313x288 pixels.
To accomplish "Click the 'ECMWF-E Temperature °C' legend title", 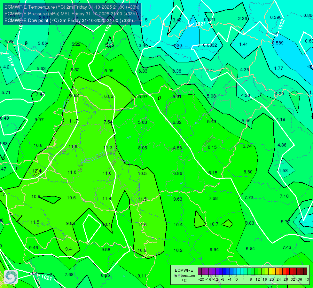I will (184, 276).
